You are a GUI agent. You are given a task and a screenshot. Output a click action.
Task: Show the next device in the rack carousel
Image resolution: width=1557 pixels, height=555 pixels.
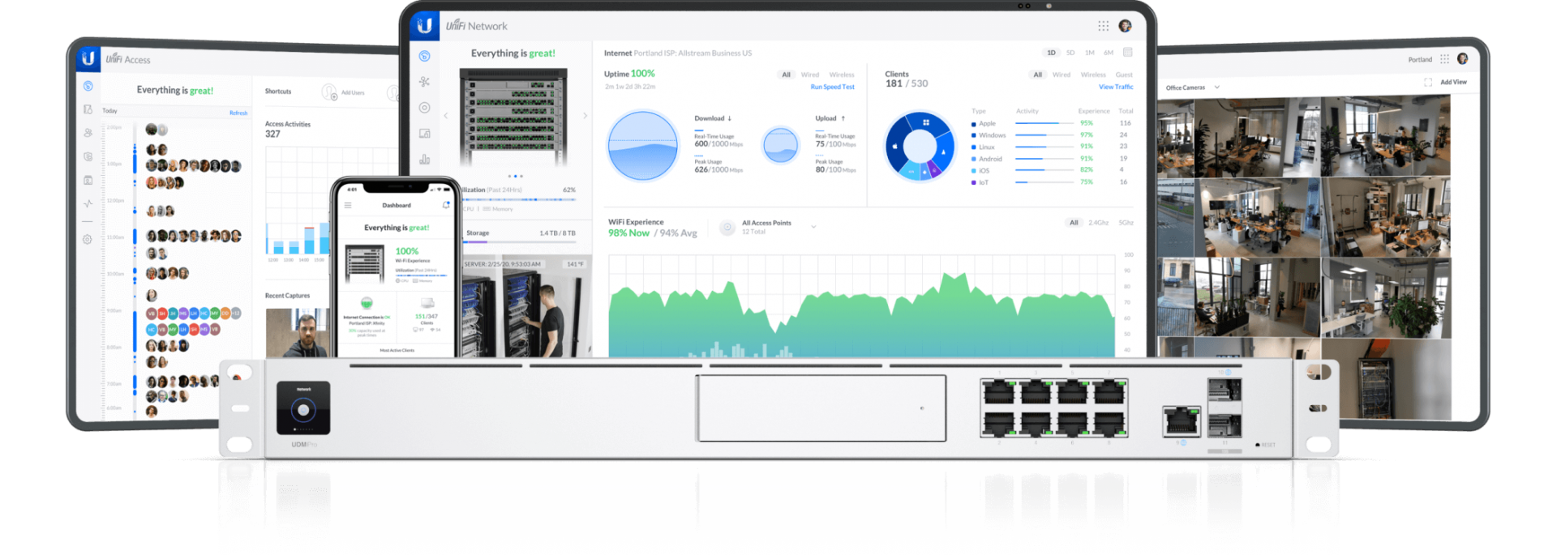point(585,116)
